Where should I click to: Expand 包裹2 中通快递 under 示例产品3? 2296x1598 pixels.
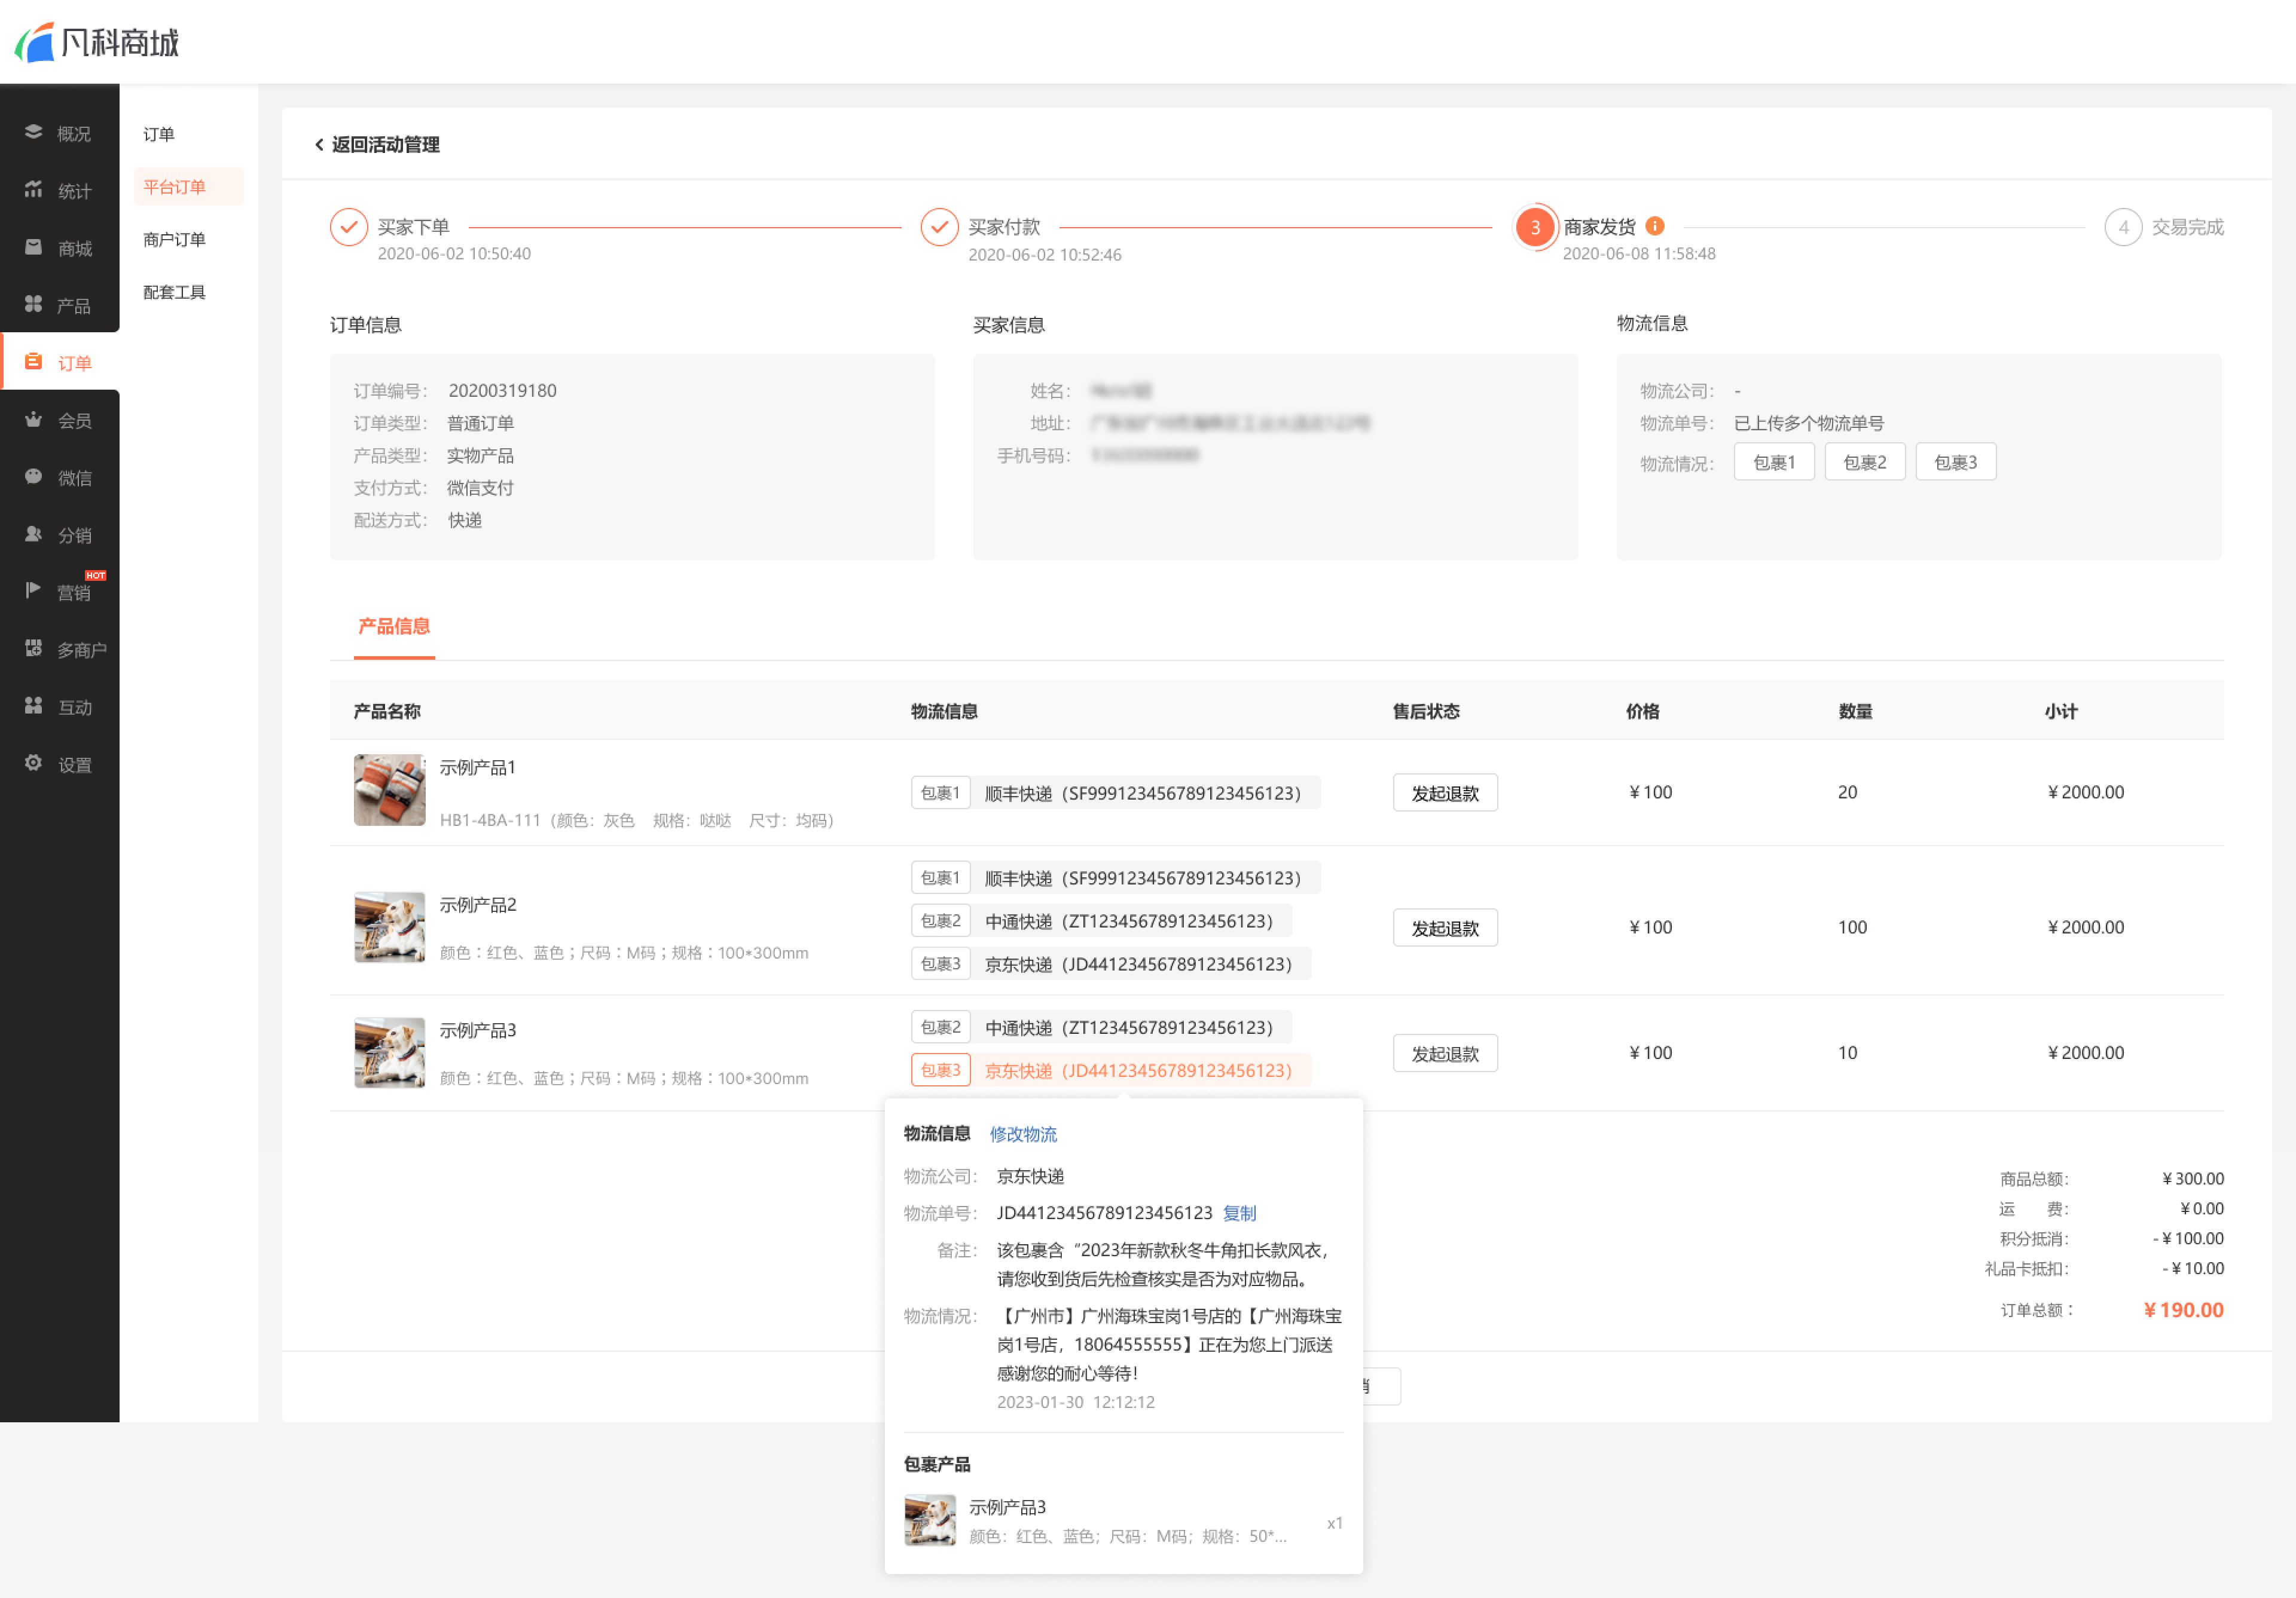pyautogui.click(x=1100, y=1027)
